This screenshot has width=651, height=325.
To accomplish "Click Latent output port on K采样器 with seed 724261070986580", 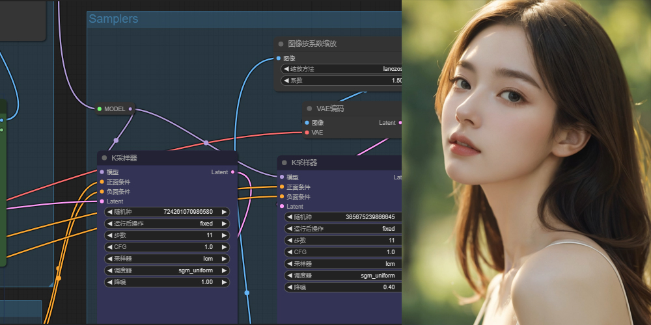I will tap(232, 172).
